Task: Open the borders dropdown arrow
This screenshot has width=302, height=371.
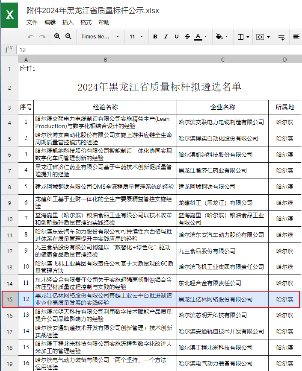Action: coord(248,37)
